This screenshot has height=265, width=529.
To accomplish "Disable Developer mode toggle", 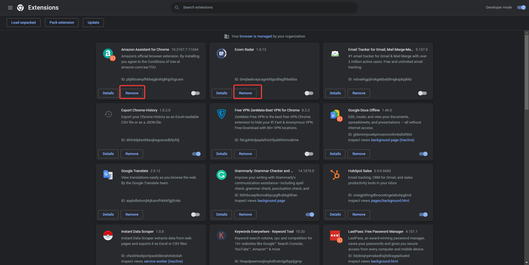I will pos(521,7).
